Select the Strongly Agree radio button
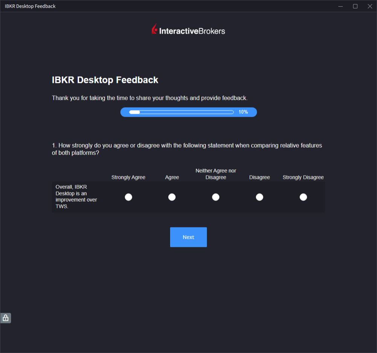377x353 pixels. pos(128,197)
